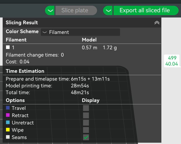The image size is (181, 144).
Task: Enable the Retract display checkbox
Action: (86, 115)
